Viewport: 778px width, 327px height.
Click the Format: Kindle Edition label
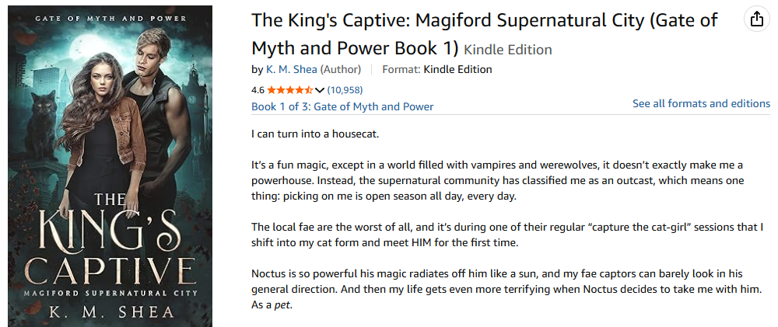tap(437, 69)
